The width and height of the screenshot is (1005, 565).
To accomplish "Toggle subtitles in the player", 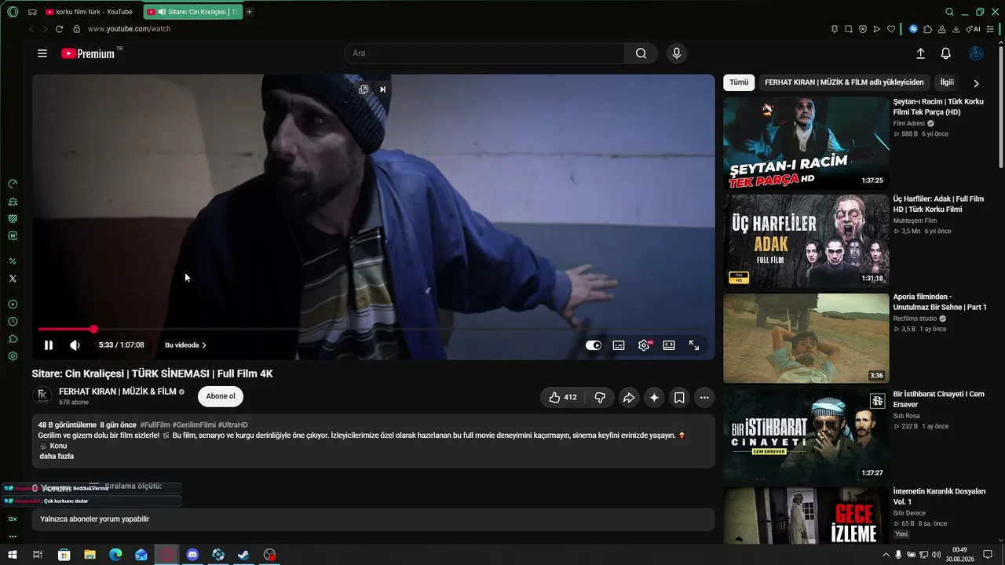I will click(619, 345).
